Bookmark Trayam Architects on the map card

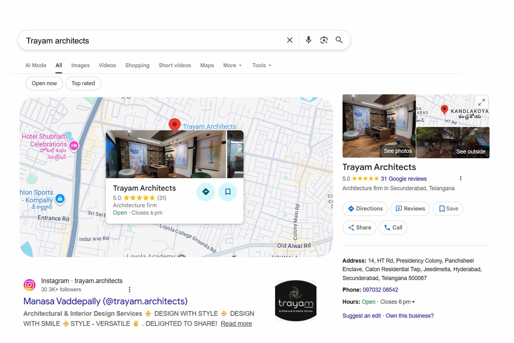pyautogui.click(x=228, y=192)
